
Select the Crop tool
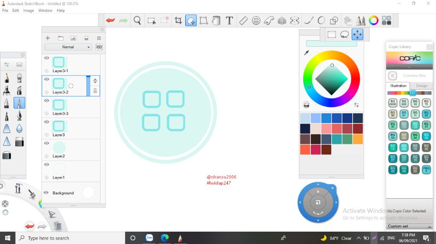(178, 20)
